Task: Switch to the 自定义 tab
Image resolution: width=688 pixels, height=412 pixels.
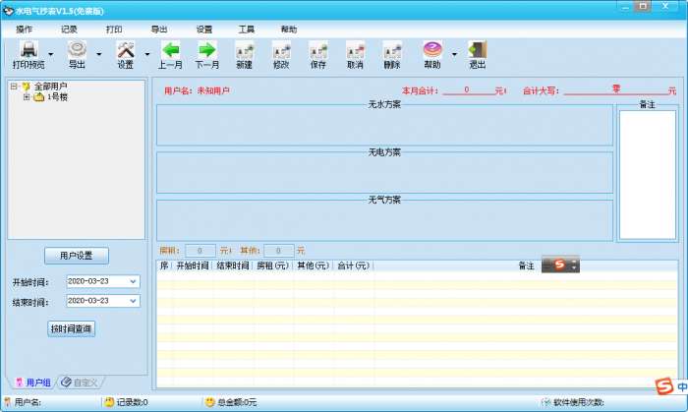Action: pos(81,382)
